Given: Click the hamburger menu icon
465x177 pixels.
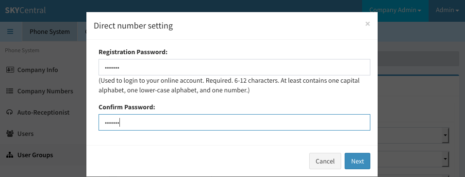Looking at the screenshot, I should 10,31.
